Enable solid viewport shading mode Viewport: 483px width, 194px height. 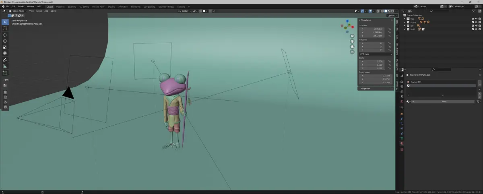[386, 11]
